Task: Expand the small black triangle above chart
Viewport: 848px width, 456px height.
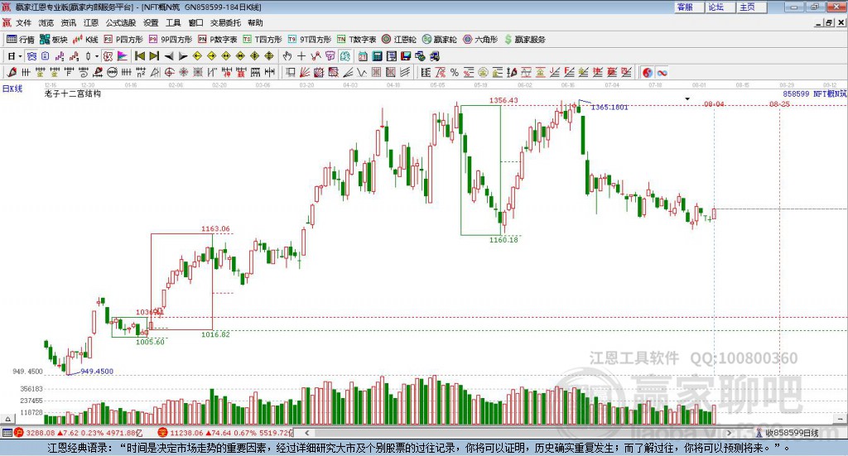Action: tap(687, 98)
